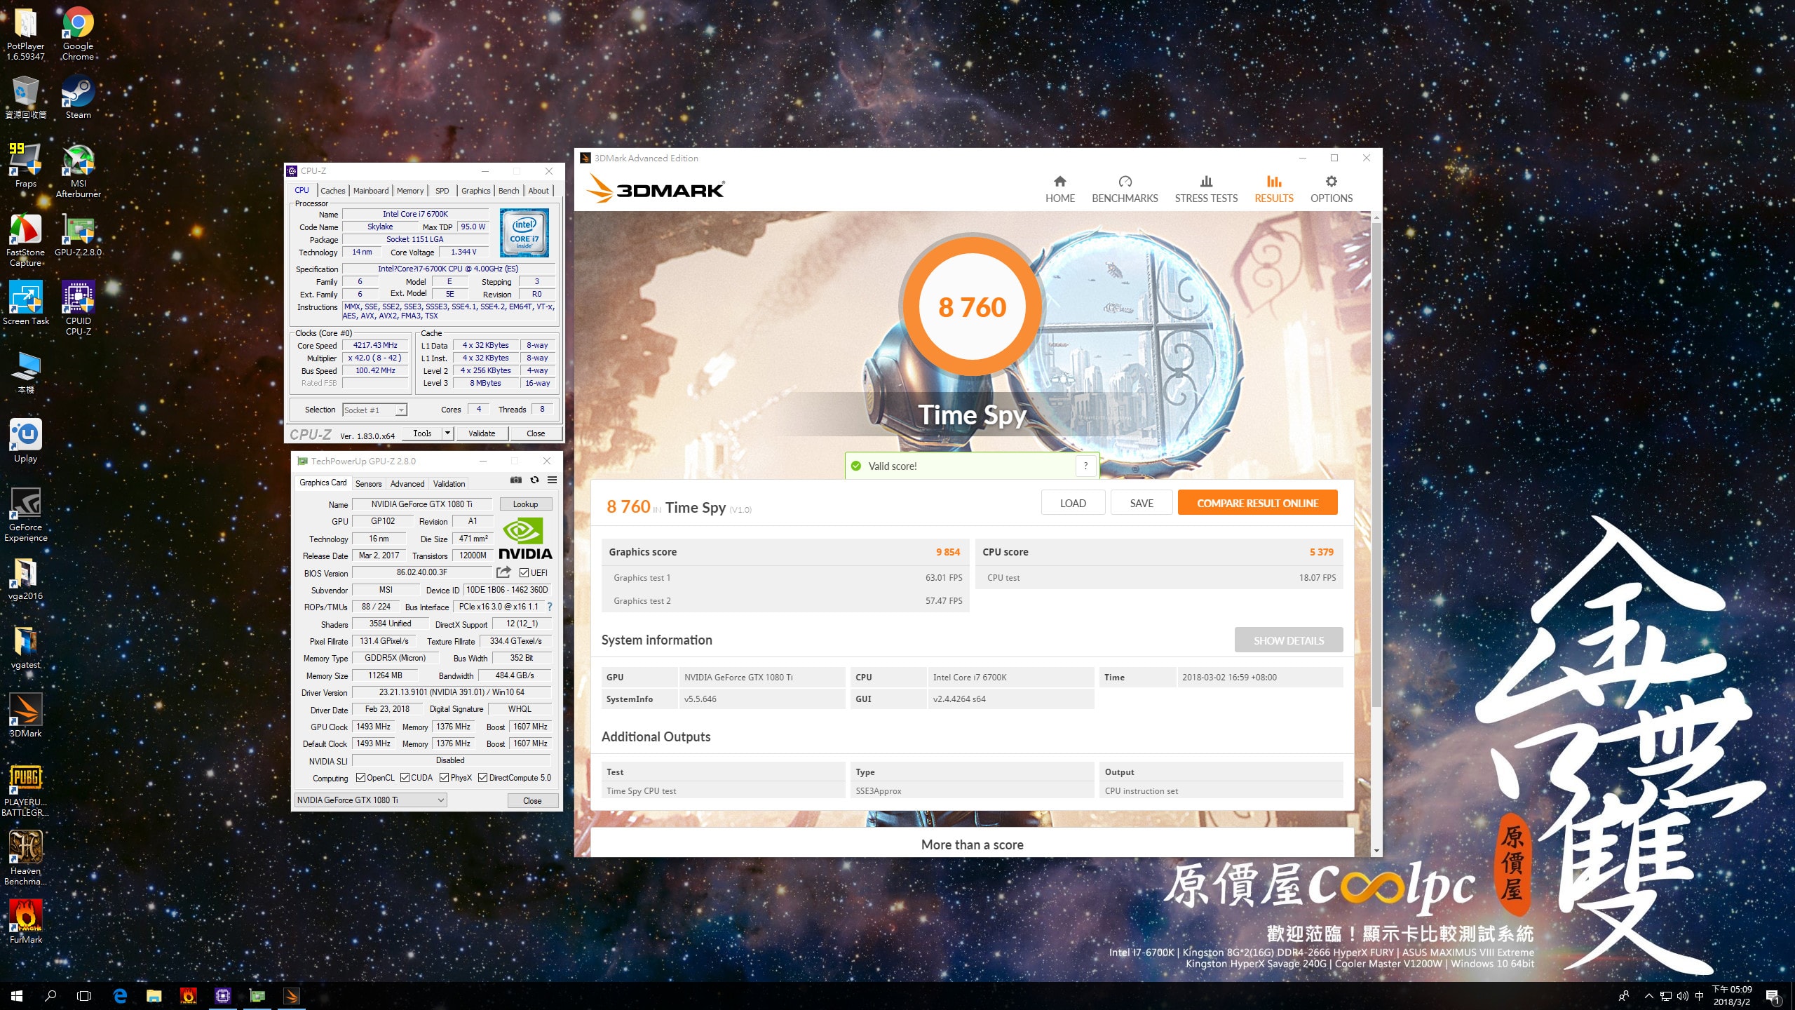Click scrollbar down arrow in 3DMark
The image size is (1795, 1010).
coord(1376,851)
